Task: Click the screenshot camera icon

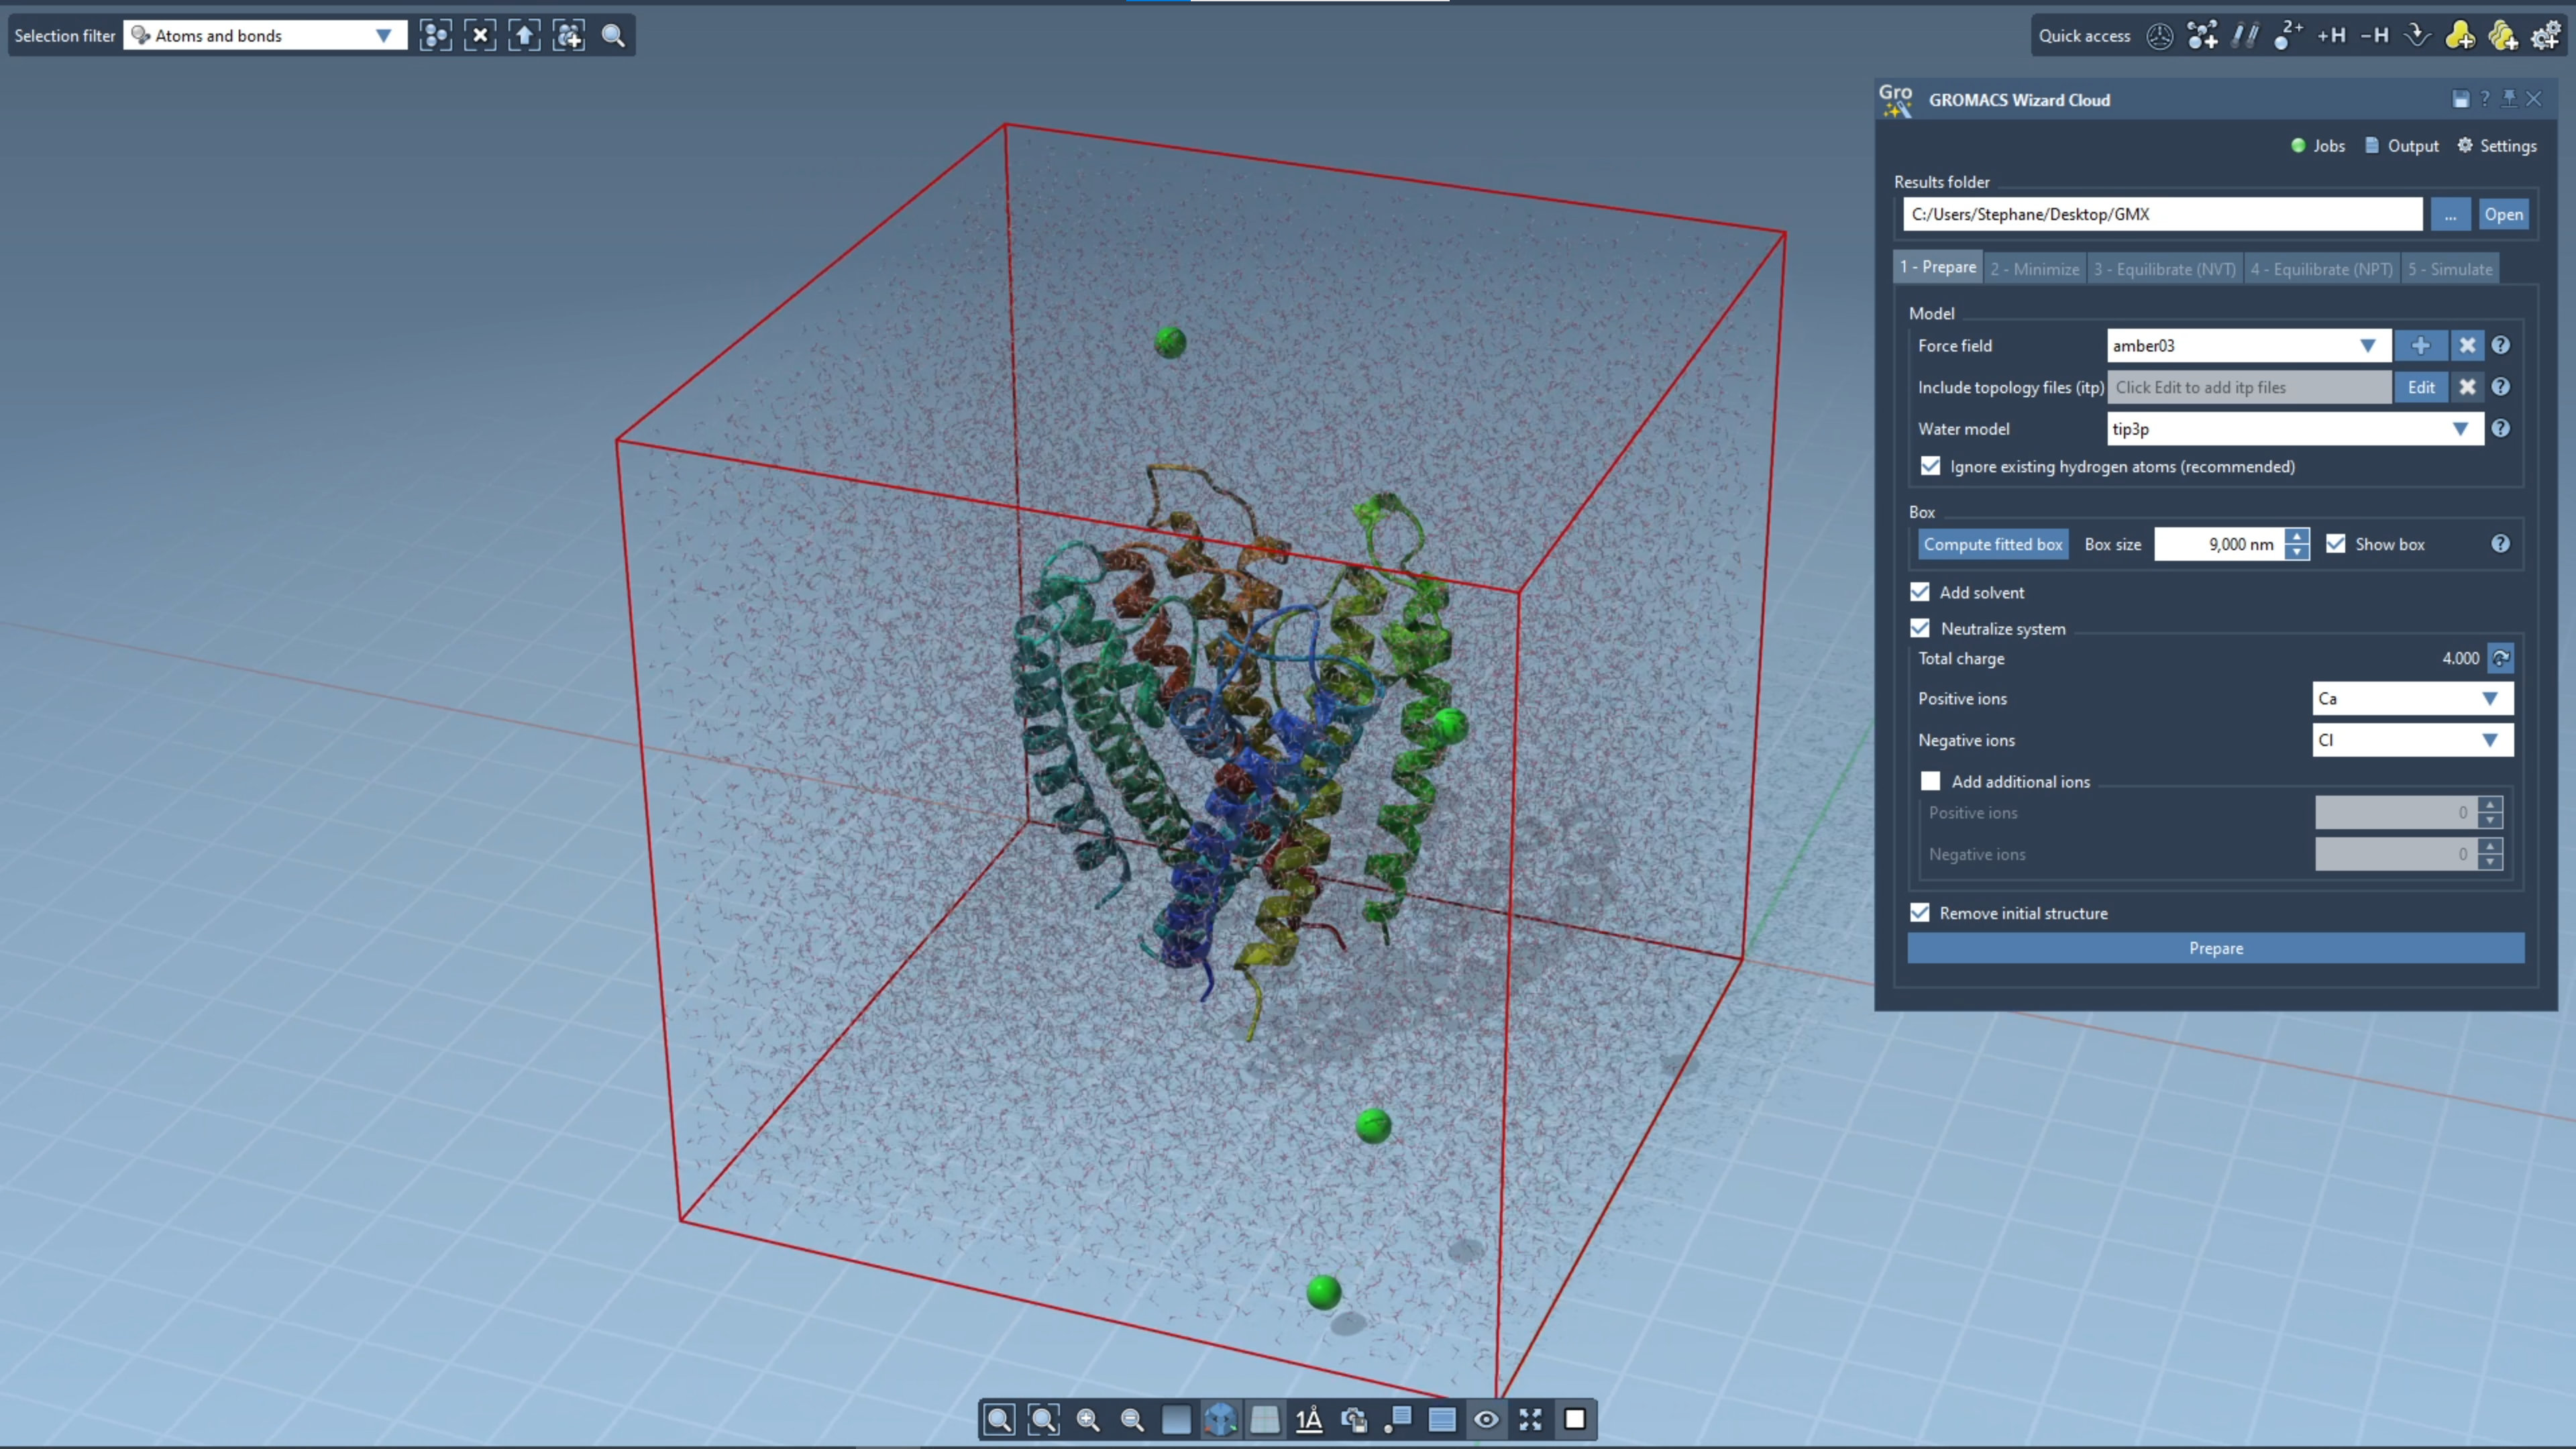Action: (1353, 1419)
